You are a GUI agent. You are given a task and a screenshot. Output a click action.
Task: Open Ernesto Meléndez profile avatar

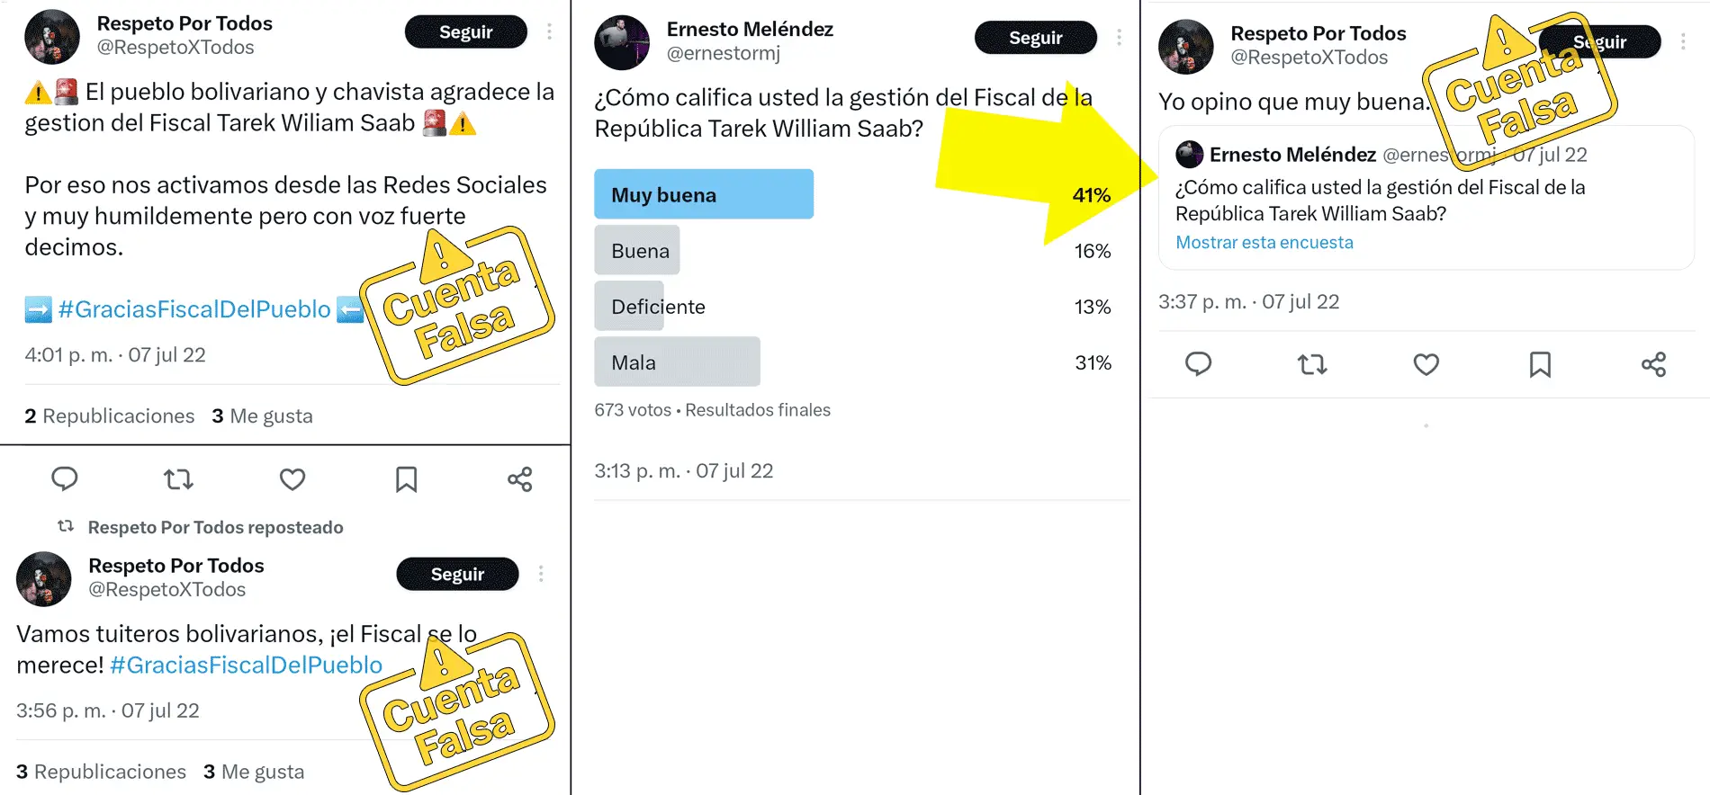(x=622, y=42)
